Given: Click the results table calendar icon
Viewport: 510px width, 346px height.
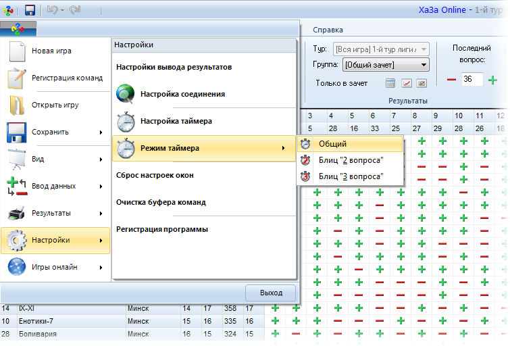Looking at the screenshot, I should [x=390, y=83].
